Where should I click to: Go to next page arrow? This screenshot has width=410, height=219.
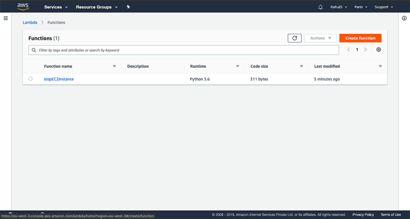pos(366,50)
